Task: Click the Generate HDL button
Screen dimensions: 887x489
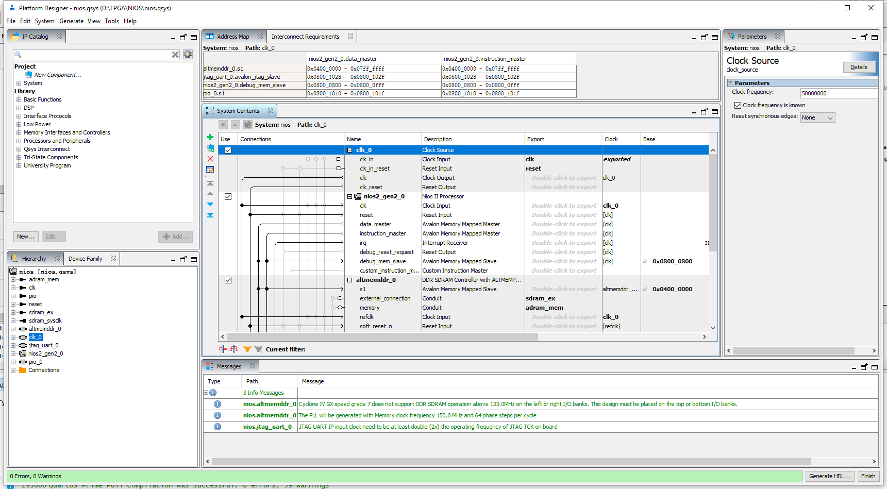Action: tap(829, 476)
